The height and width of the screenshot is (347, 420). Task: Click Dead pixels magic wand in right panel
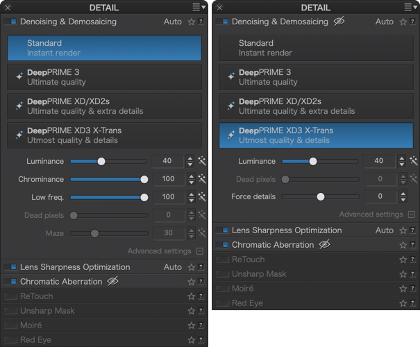414,179
